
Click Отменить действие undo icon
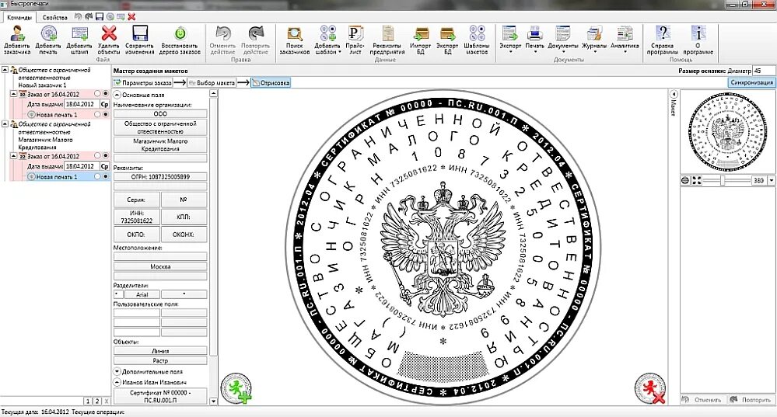(223, 33)
